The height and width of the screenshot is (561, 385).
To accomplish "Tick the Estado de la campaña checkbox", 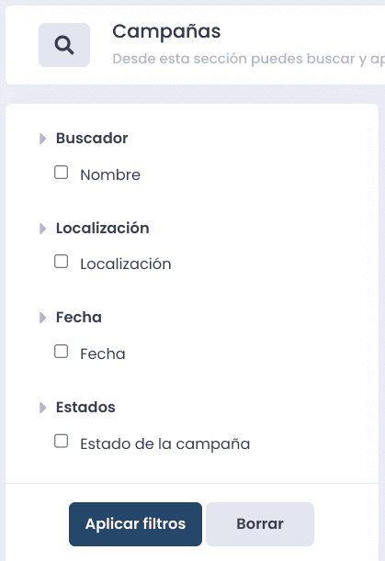I will [x=62, y=441].
